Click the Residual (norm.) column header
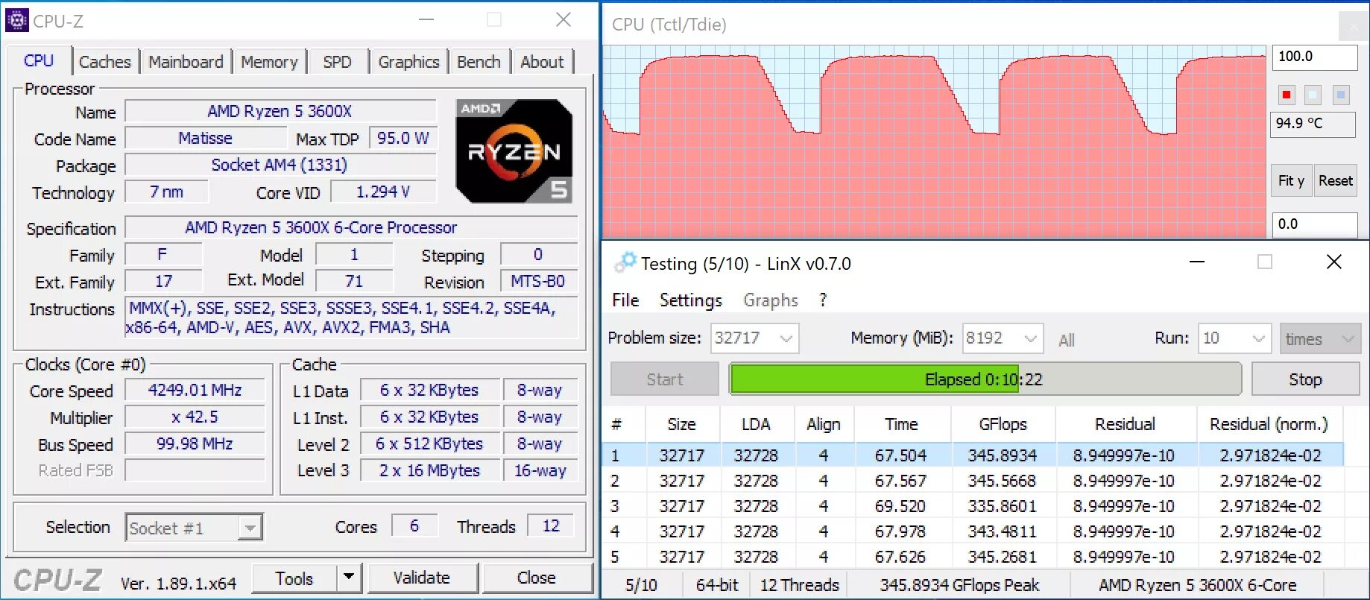Viewport: 1370px width, 600px height. tap(1269, 424)
